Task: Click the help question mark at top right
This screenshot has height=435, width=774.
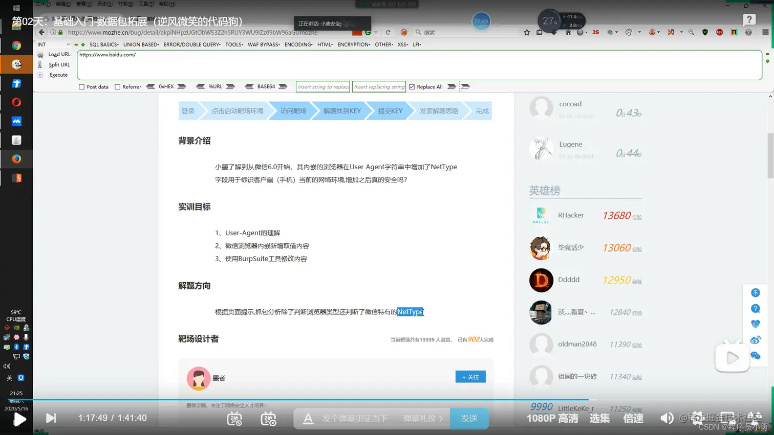Action: 749,19
